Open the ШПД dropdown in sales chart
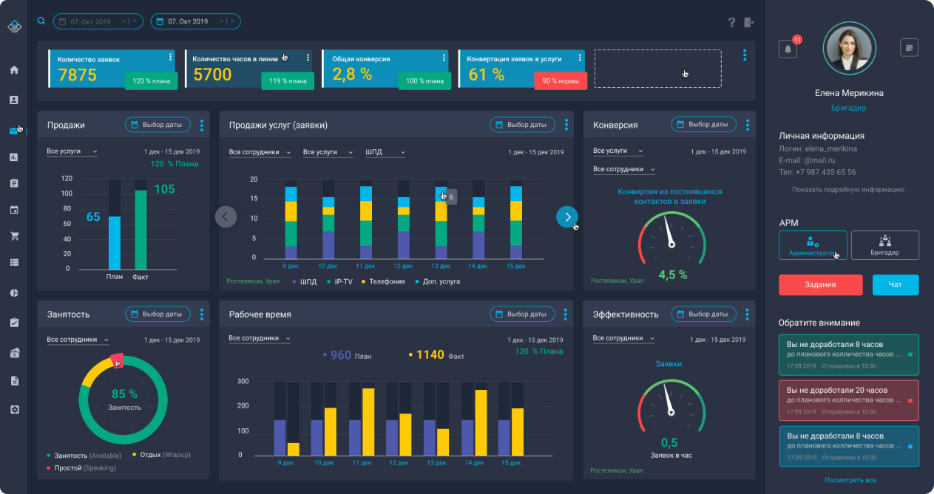934x494 pixels. coord(385,152)
